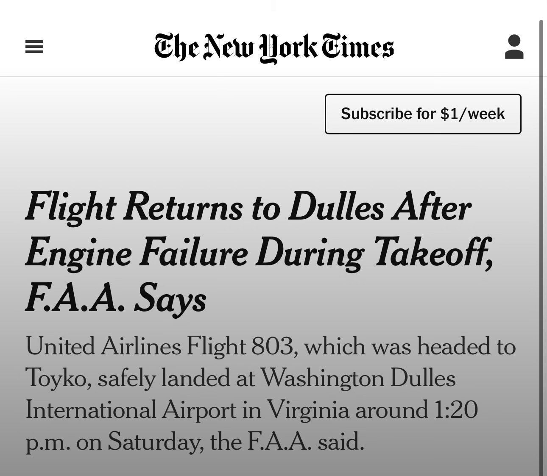Open the hamburger sections menu
The image size is (547, 476).
tap(34, 47)
